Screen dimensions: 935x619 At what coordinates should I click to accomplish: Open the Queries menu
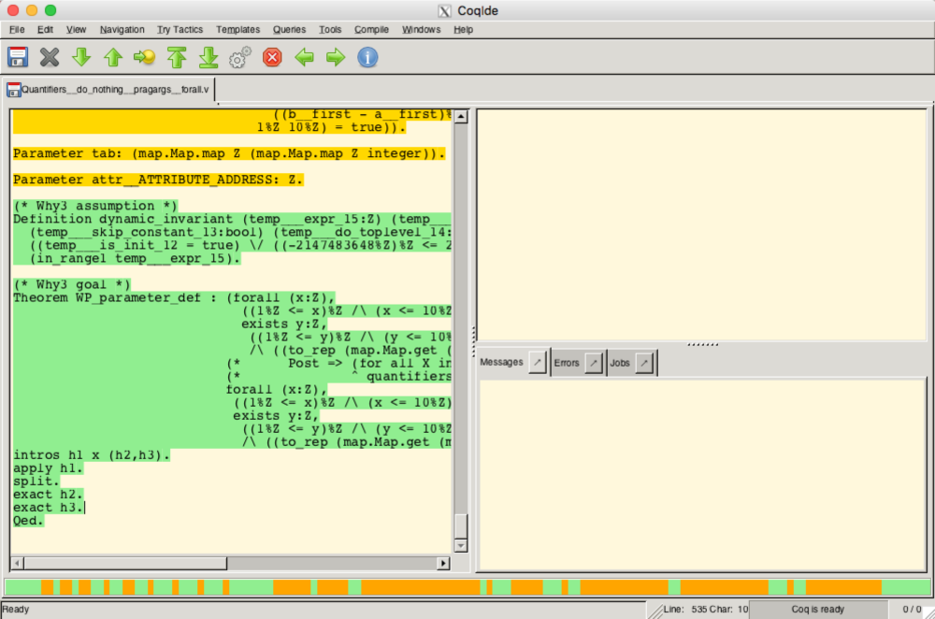point(289,29)
